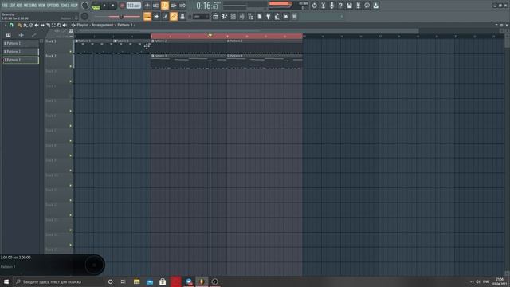Click the tempo field showing 103
Viewport: 510px width, 287px height.
pos(133,6)
